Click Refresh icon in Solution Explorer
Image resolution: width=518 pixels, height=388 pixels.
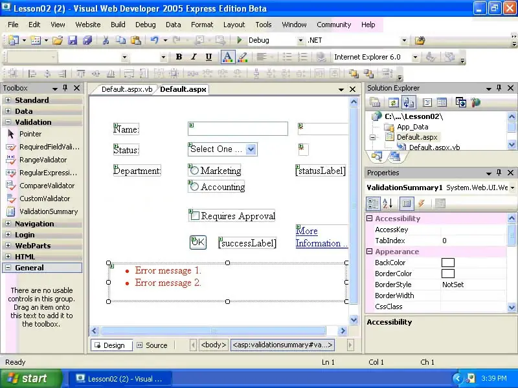tap(393, 103)
